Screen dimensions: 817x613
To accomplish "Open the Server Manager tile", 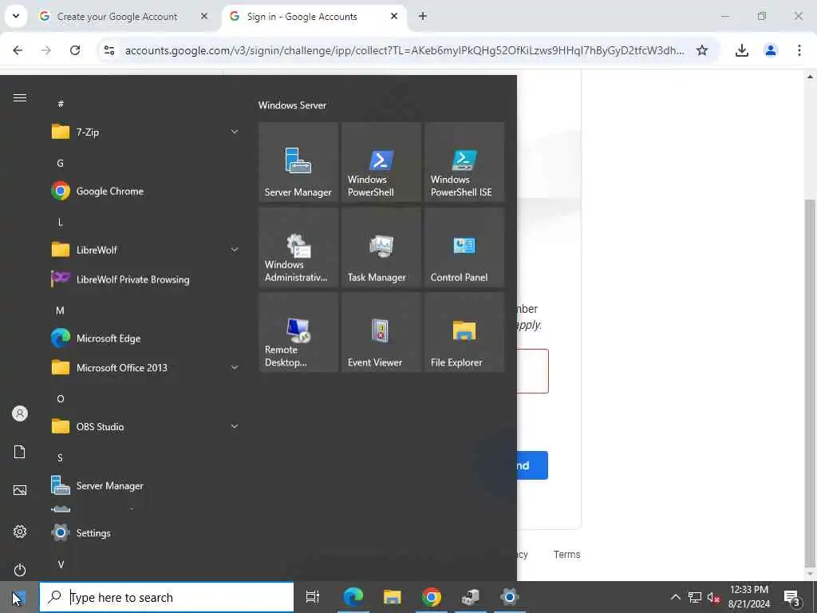I will [x=298, y=162].
